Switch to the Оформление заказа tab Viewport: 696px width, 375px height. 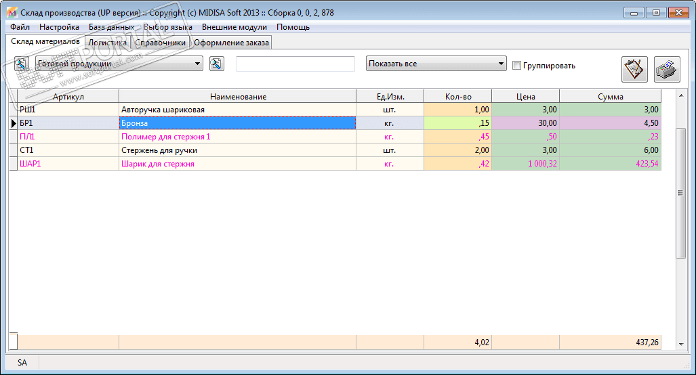(231, 43)
